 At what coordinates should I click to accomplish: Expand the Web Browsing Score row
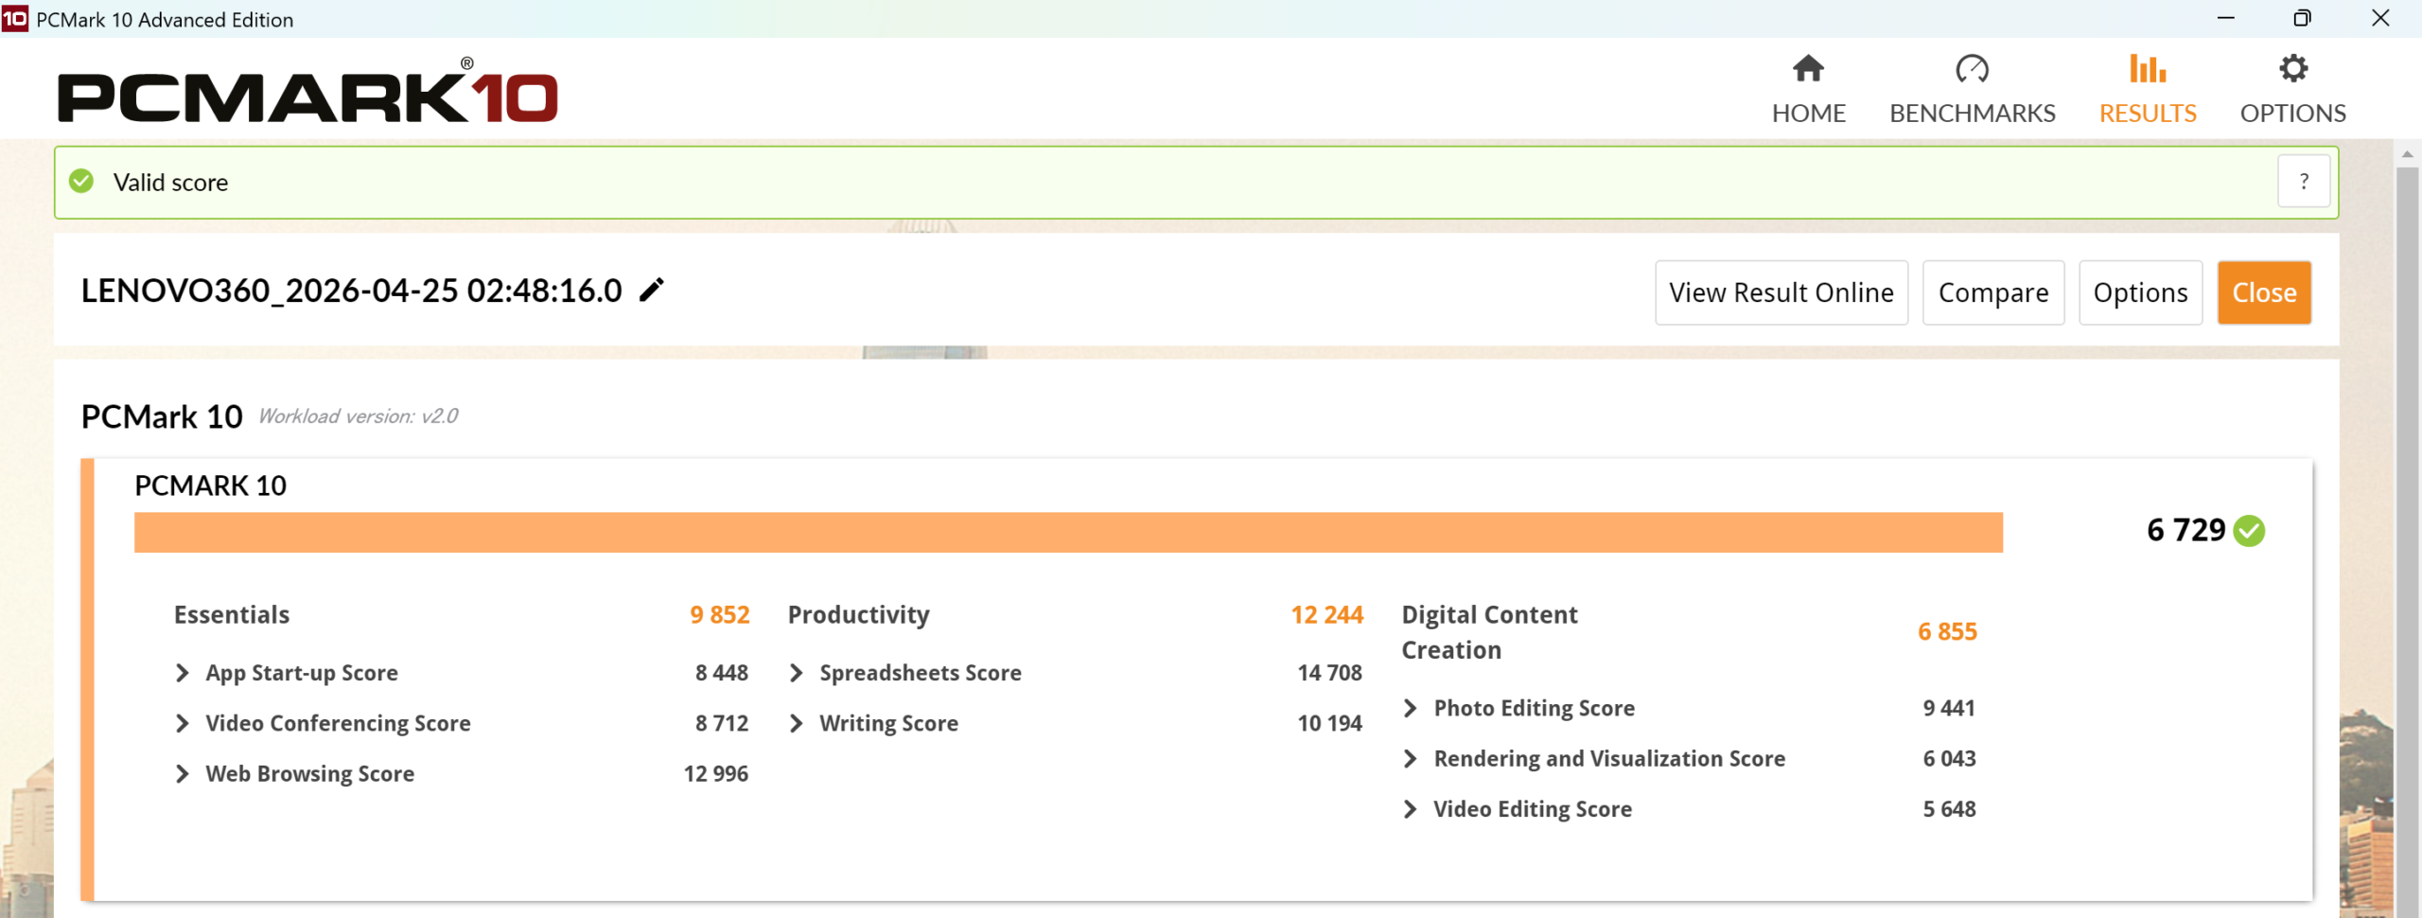(x=183, y=773)
